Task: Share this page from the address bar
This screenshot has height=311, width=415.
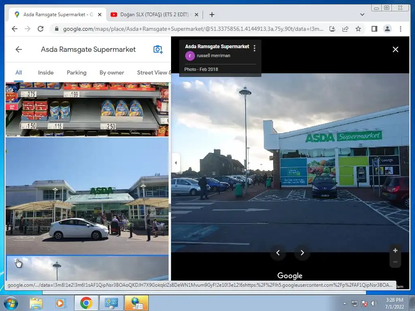Action: [x=345, y=29]
